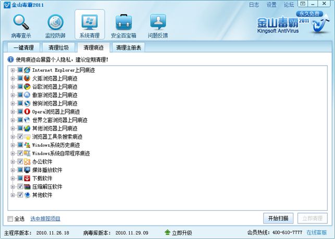Click the Internet Explorer icon in list
The width and height of the screenshot is (335, 239).
pyautogui.click(x=27, y=70)
